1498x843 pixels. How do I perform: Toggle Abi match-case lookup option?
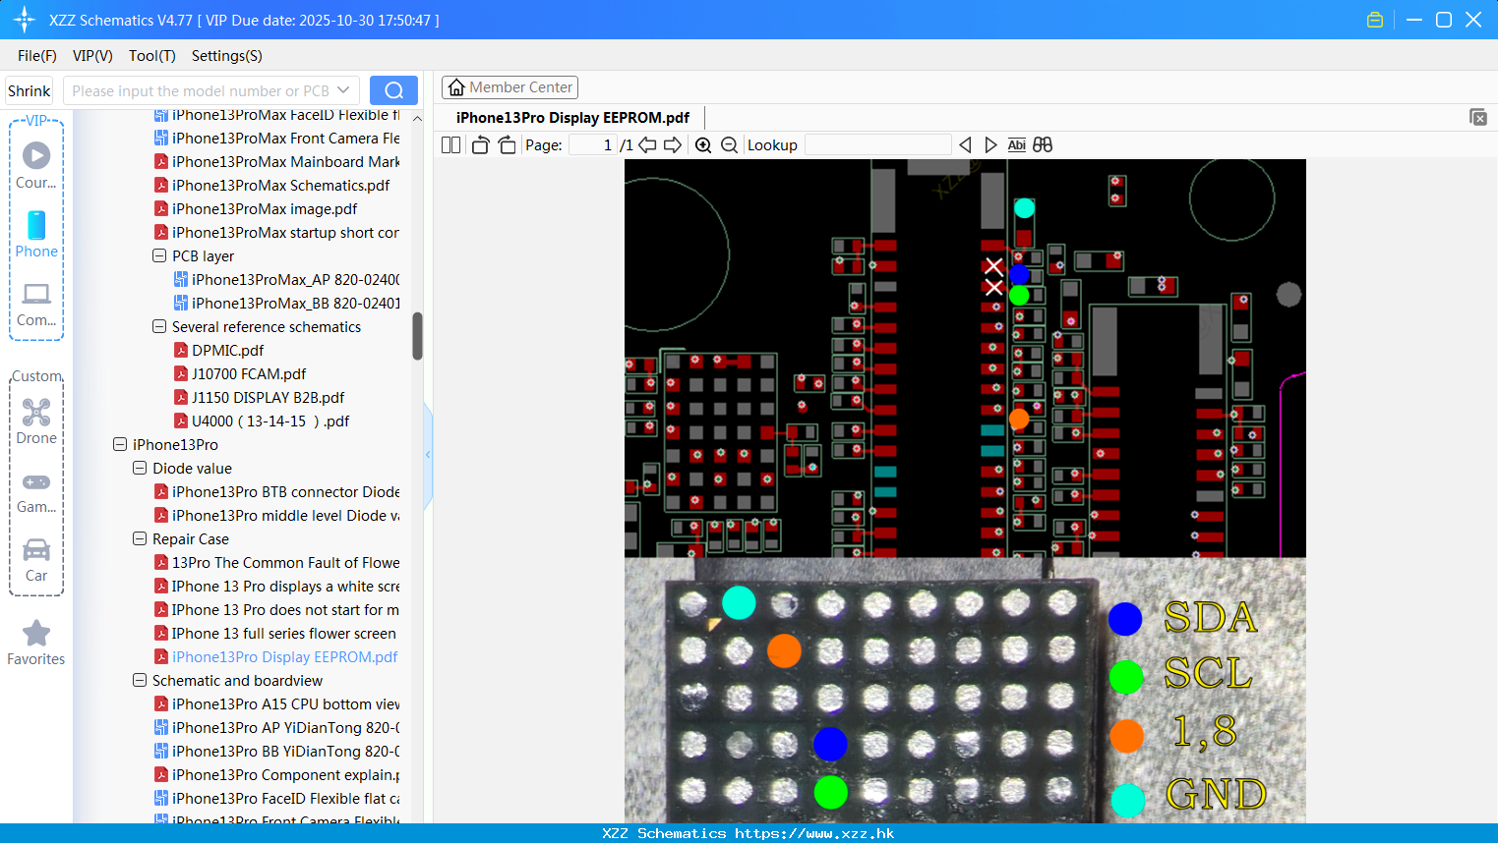[x=1016, y=144]
